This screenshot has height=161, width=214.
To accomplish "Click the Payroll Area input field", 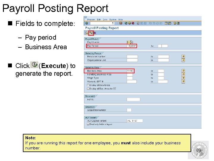I will click(x=128, y=42).
